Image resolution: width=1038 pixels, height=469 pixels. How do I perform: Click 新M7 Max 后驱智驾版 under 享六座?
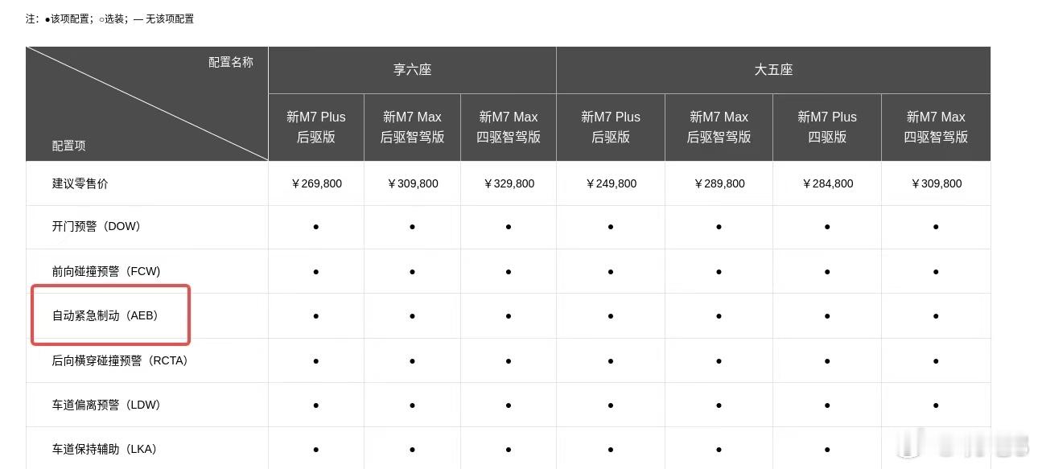click(x=412, y=127)
